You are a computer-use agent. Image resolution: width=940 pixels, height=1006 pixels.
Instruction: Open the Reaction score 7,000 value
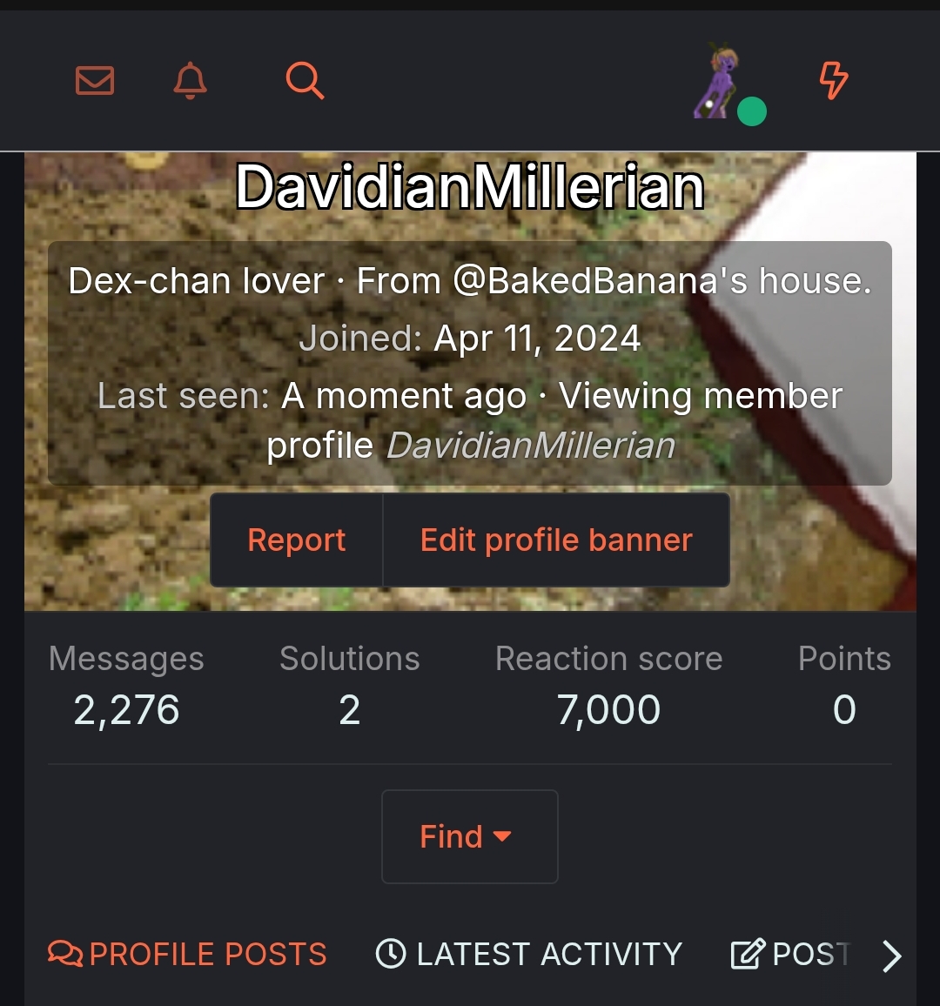[x=608, y=709]
